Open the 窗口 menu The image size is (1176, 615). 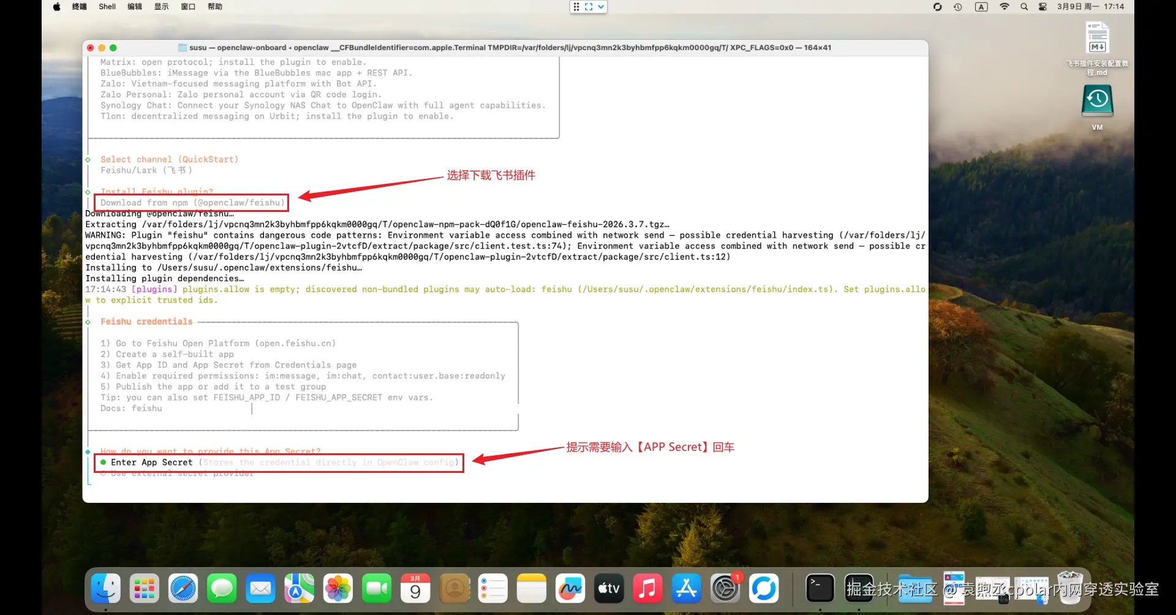click(188, 7)
